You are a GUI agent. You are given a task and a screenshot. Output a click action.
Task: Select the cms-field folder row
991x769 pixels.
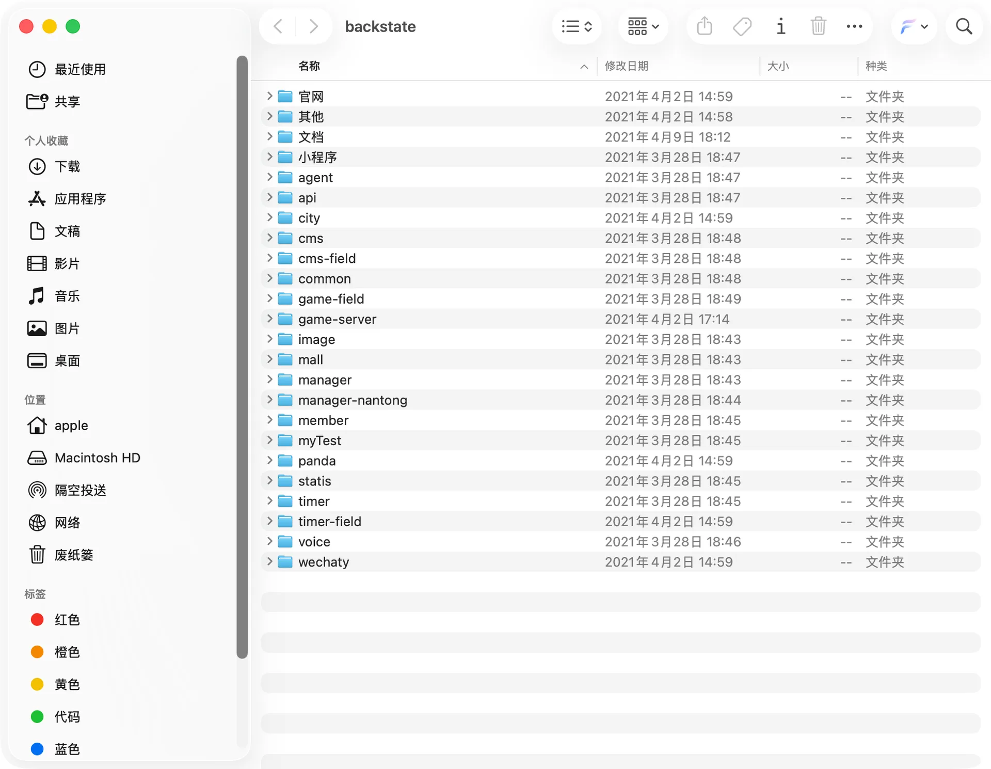[620, 258]
